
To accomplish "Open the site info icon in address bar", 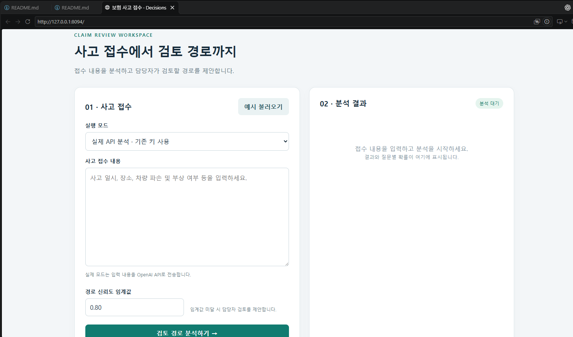I will [x=547, y=22].
